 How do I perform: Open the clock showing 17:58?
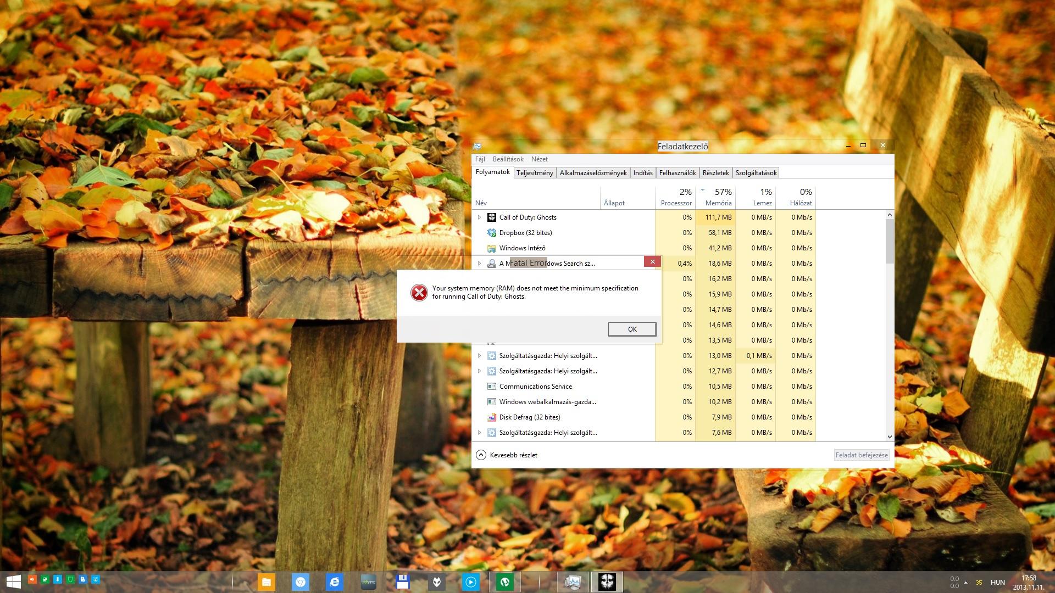pyautogui.click(x=1029, y=583)
